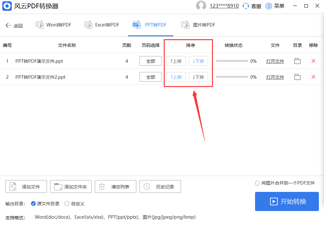Click the 页数 column header
324x226 pixels.
[x=127, y=45]
